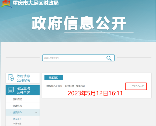
Task: Click the 政府信息公开指南 document icon
Action: point(11,77)
